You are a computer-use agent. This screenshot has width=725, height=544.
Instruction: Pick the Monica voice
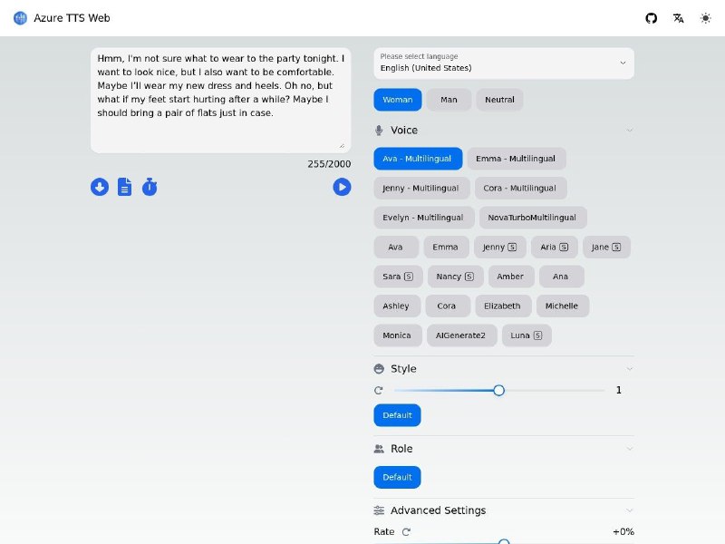pos(397,335)
